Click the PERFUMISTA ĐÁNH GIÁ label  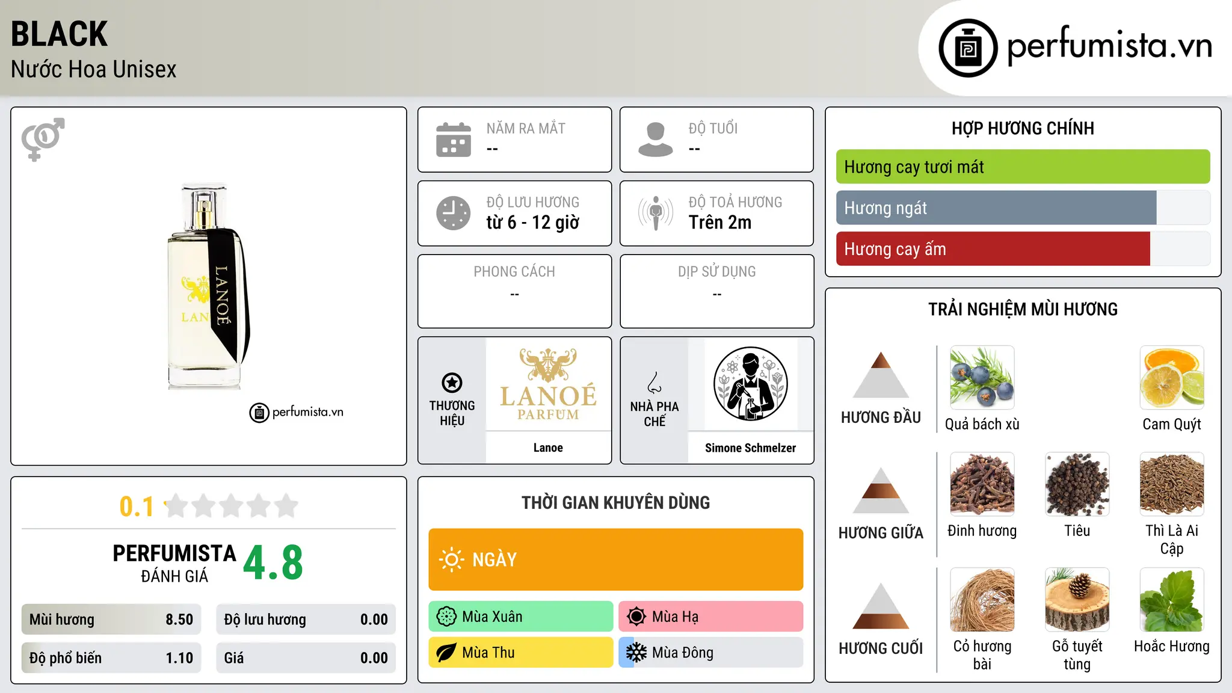174,563
